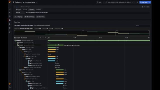The width and height of the screenshot is (160, 90).
Task: Open the Grafana home logo
Action: [9, 2]
